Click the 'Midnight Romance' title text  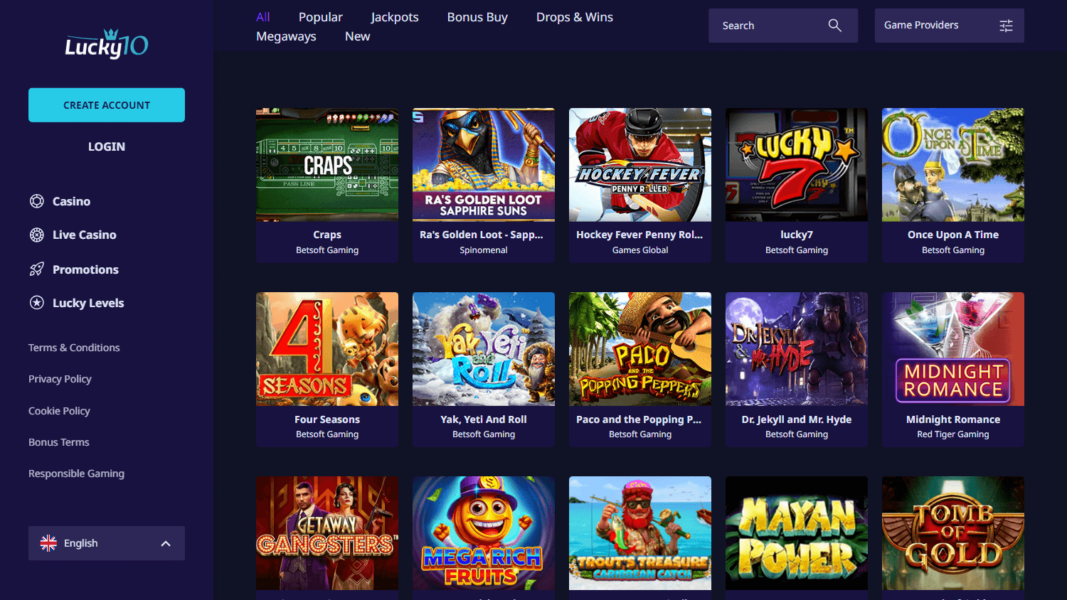pyautogui.click(x=953, y=419)
